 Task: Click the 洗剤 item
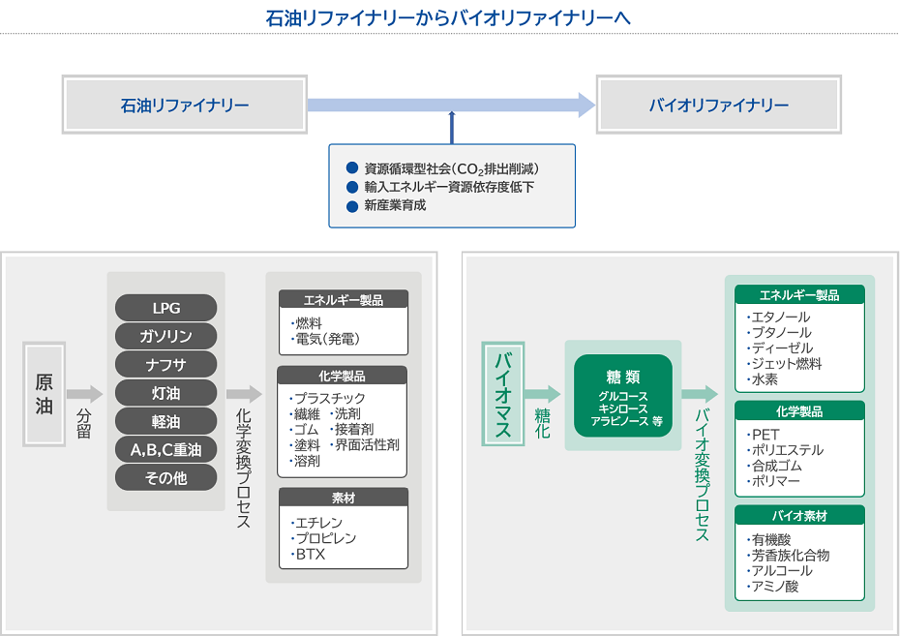pos(345,413)
